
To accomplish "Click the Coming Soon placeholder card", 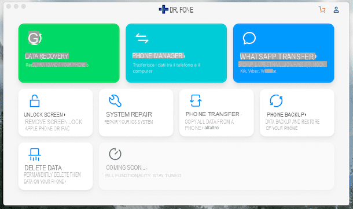I will 216,166.
